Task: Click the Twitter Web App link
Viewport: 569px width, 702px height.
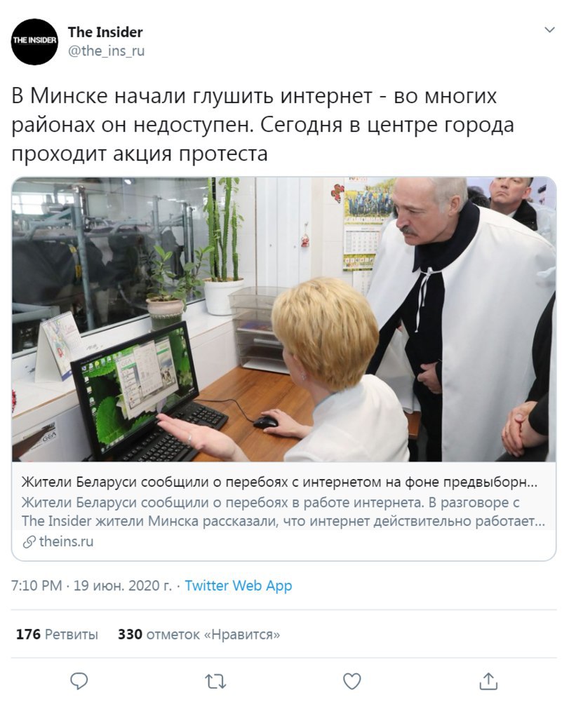Action: 239,586
